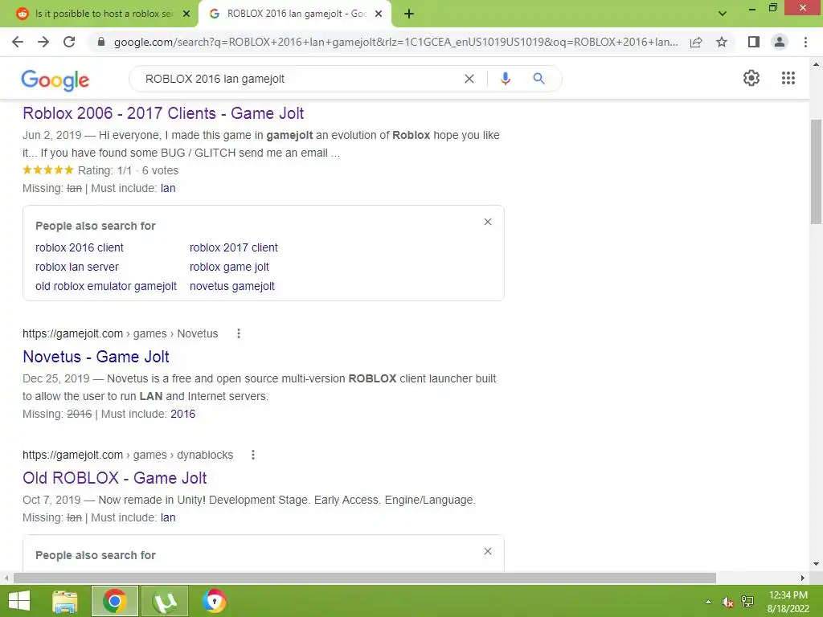Click Must include 2016 link
Viewport: 823px width, 617px height.
(182, 414)
